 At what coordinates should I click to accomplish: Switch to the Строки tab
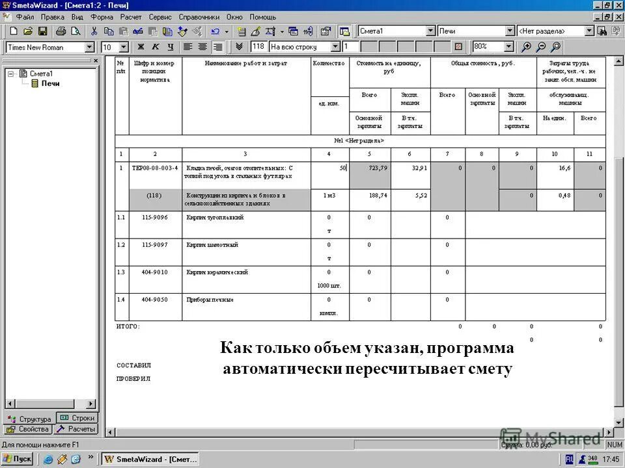coord(77,418)
